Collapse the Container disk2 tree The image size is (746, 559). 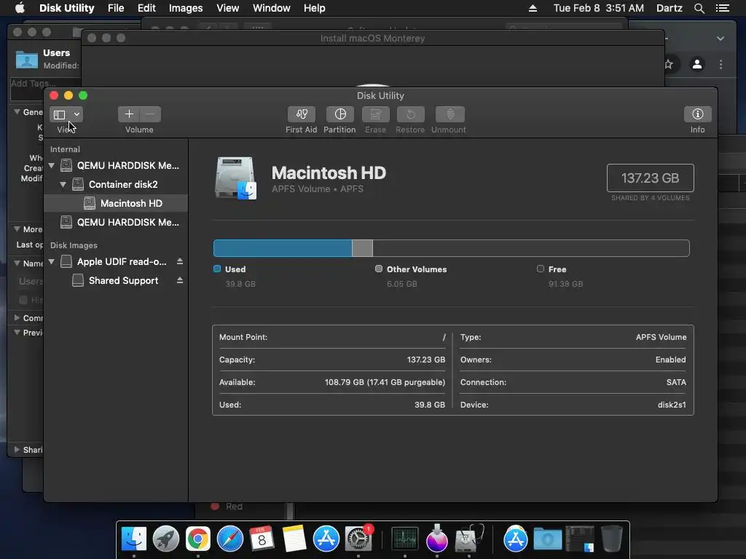63,184
